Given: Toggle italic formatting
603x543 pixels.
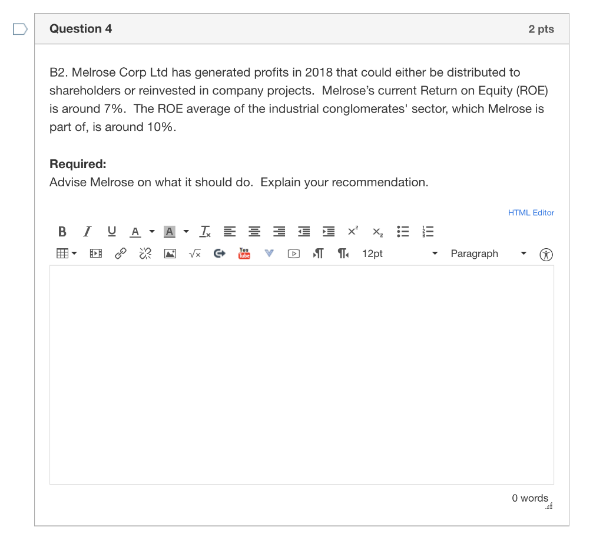Looking at the screenshot, I should coord(87,231).
